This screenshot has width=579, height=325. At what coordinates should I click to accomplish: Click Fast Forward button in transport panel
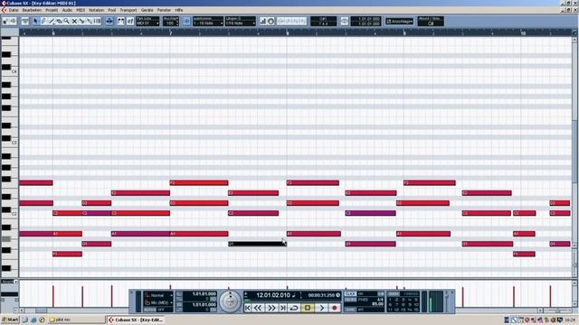[271, 308]
